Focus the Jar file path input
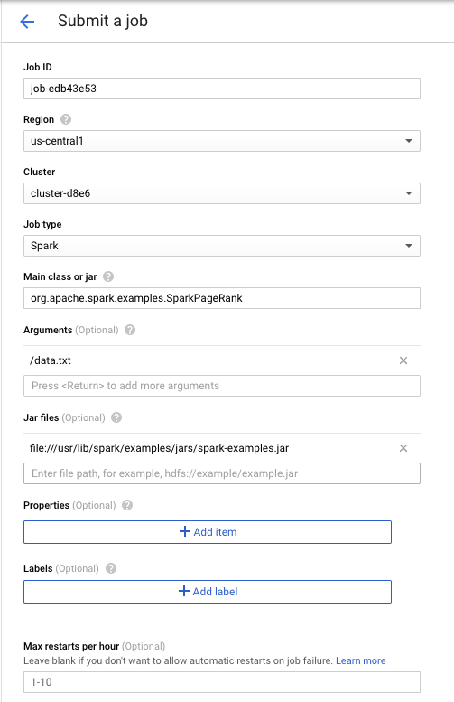Image resolution: width=454 pixels, height=702 pixels. 222,473
